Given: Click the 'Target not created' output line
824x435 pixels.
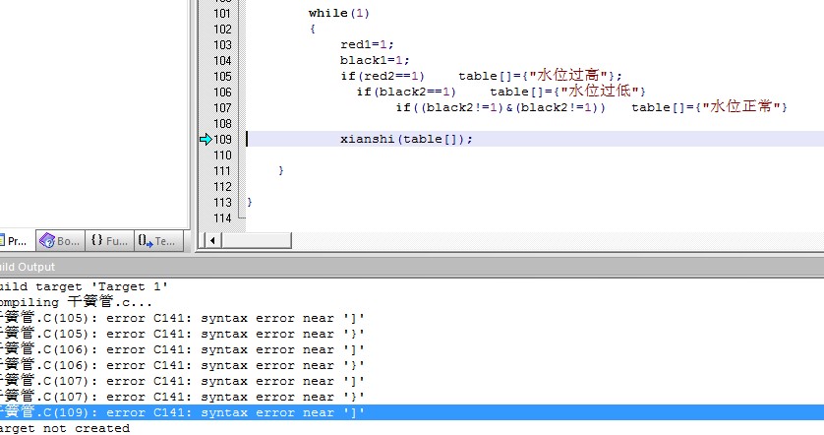Looking at the screenshot, I should click(65, 428).
